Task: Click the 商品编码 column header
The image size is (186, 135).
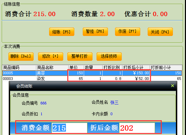Action: coord(19,67)
